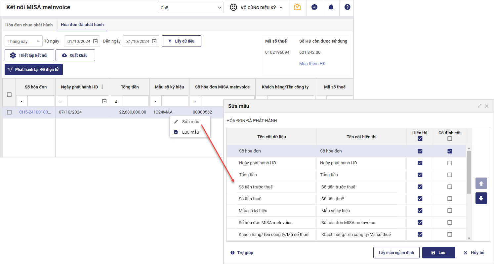Screen dimensions: 494x264
Task: Expand the Tháng này period dropdown
Action: (23, 41)
